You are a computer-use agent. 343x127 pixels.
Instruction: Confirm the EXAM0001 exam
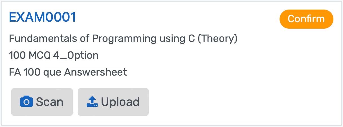click(306, 19)
